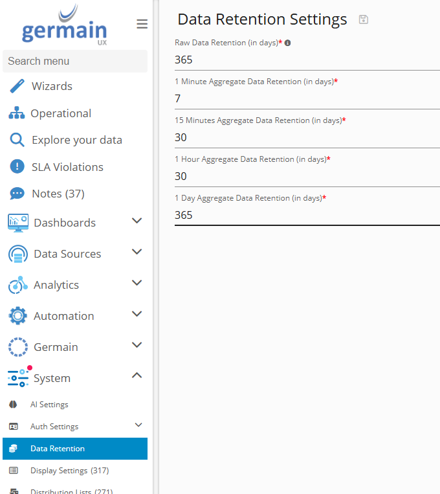Open the Automation menu
Screen dimensions: 440x494
[x=63, y=316]
